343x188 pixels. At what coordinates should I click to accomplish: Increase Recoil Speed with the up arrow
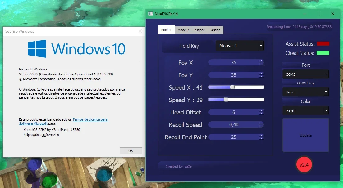coord(261,123)
